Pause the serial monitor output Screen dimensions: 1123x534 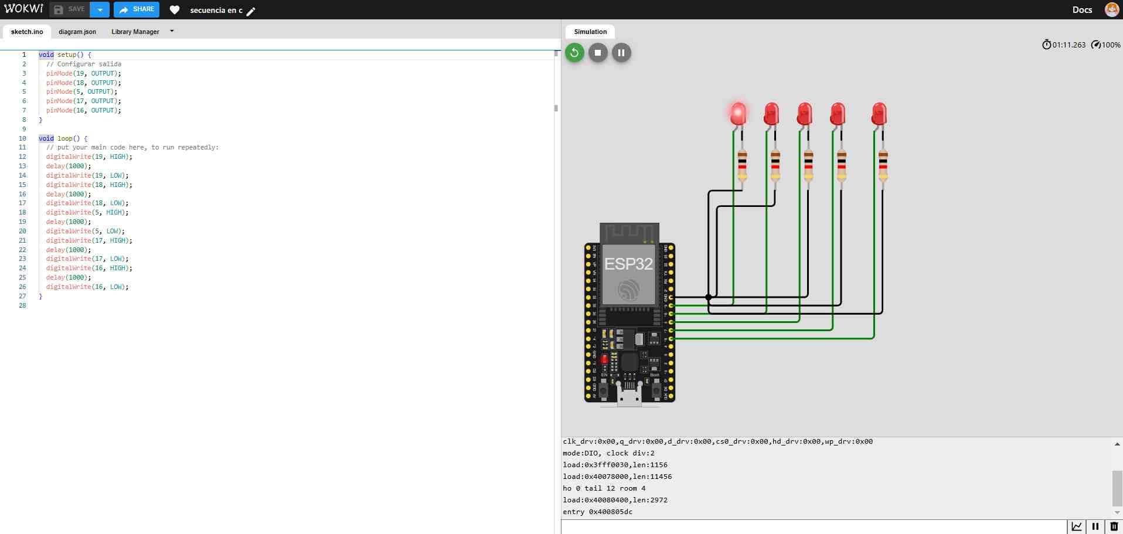1095,526
